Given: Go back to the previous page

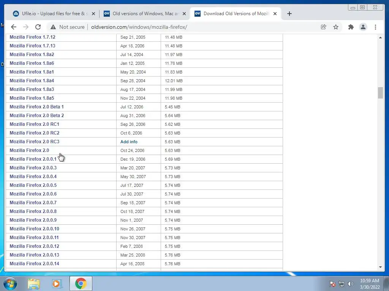Looking at the screenshot, I should [14, 27].
